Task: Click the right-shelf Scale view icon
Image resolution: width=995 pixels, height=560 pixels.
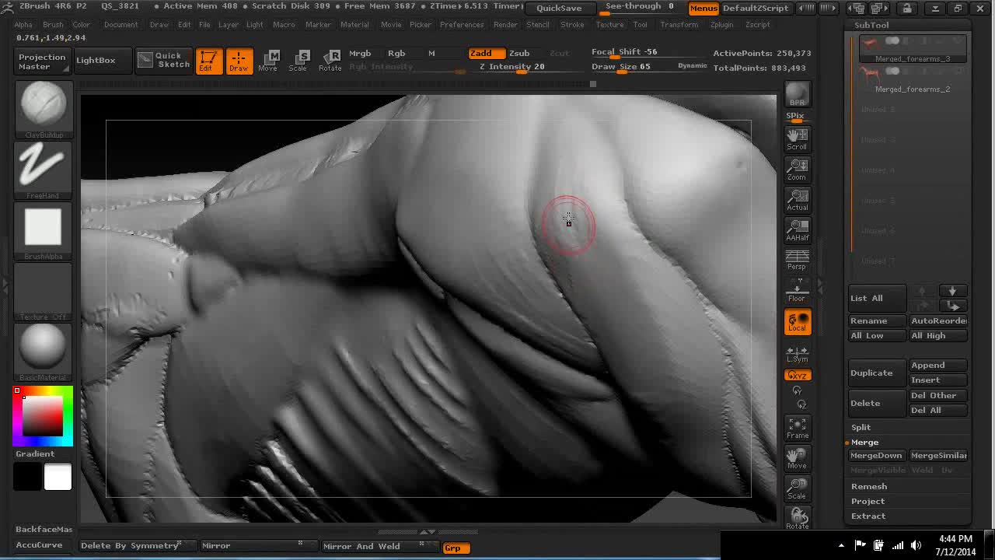Action: [x=798, y=489]
